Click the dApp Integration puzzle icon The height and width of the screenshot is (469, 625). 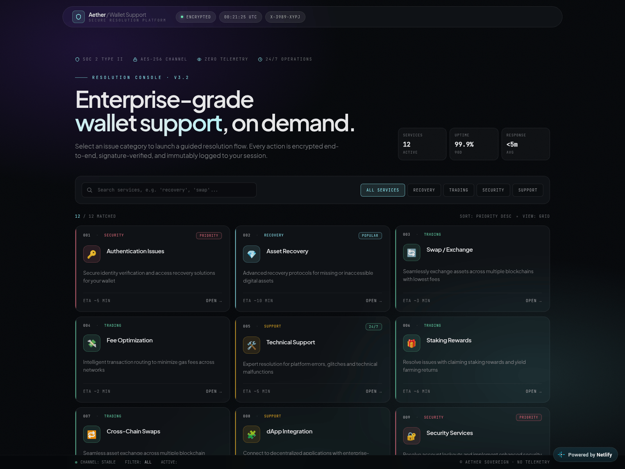252,434
